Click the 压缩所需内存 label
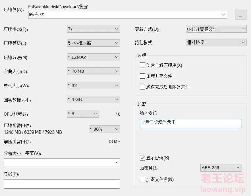 pos(18,125)
